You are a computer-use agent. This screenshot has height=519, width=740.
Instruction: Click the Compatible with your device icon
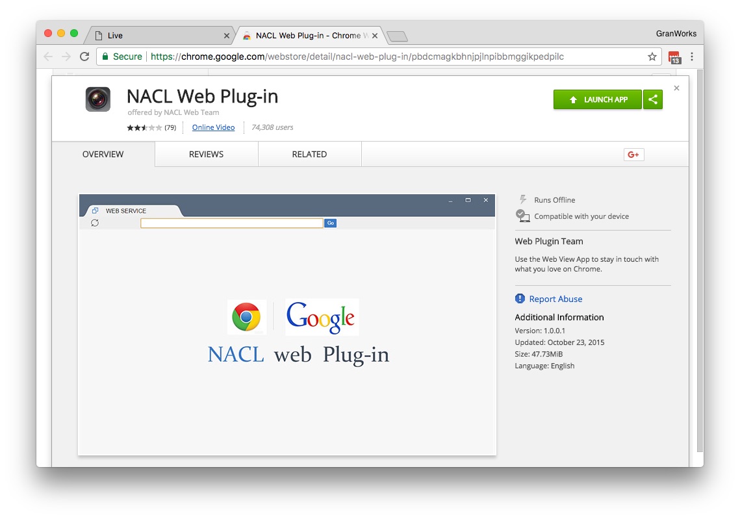(522, 216)
